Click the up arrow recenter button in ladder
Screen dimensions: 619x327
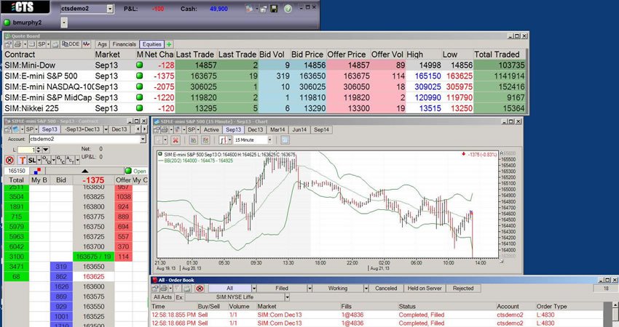[85, 171]
